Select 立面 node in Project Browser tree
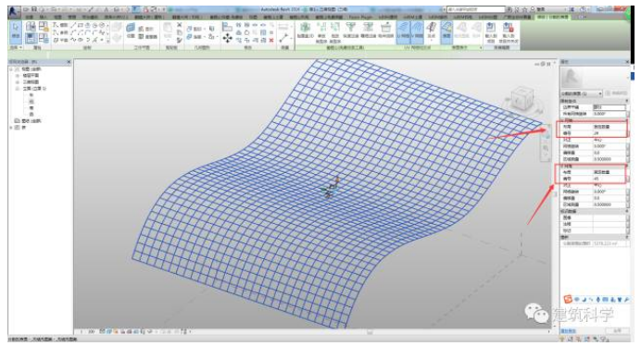The height and width of the screenshot is (346, 641). click(34, 89)
